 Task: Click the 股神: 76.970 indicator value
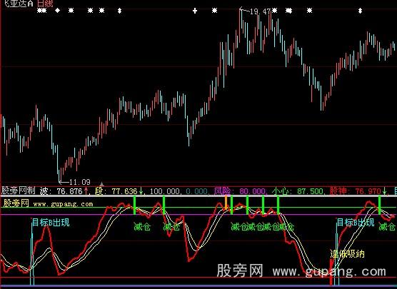(x=355, y=191)
